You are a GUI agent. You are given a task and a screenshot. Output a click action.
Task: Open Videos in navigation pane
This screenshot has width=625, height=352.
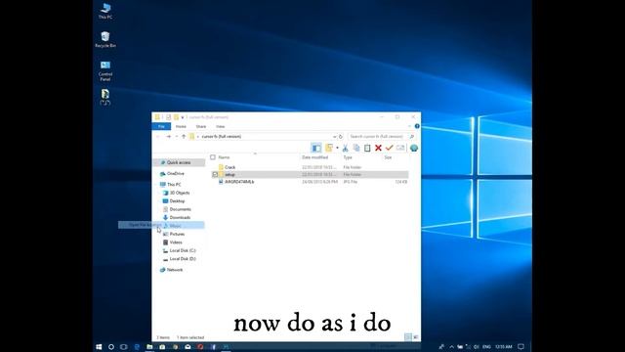[176, 242]
